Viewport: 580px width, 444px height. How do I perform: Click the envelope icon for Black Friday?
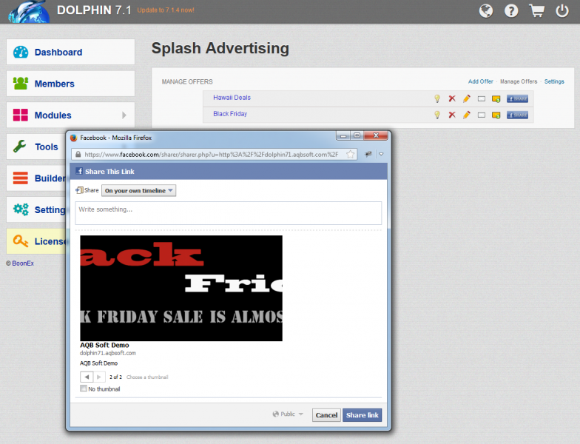pyautogui.click(x=481, y=115)
